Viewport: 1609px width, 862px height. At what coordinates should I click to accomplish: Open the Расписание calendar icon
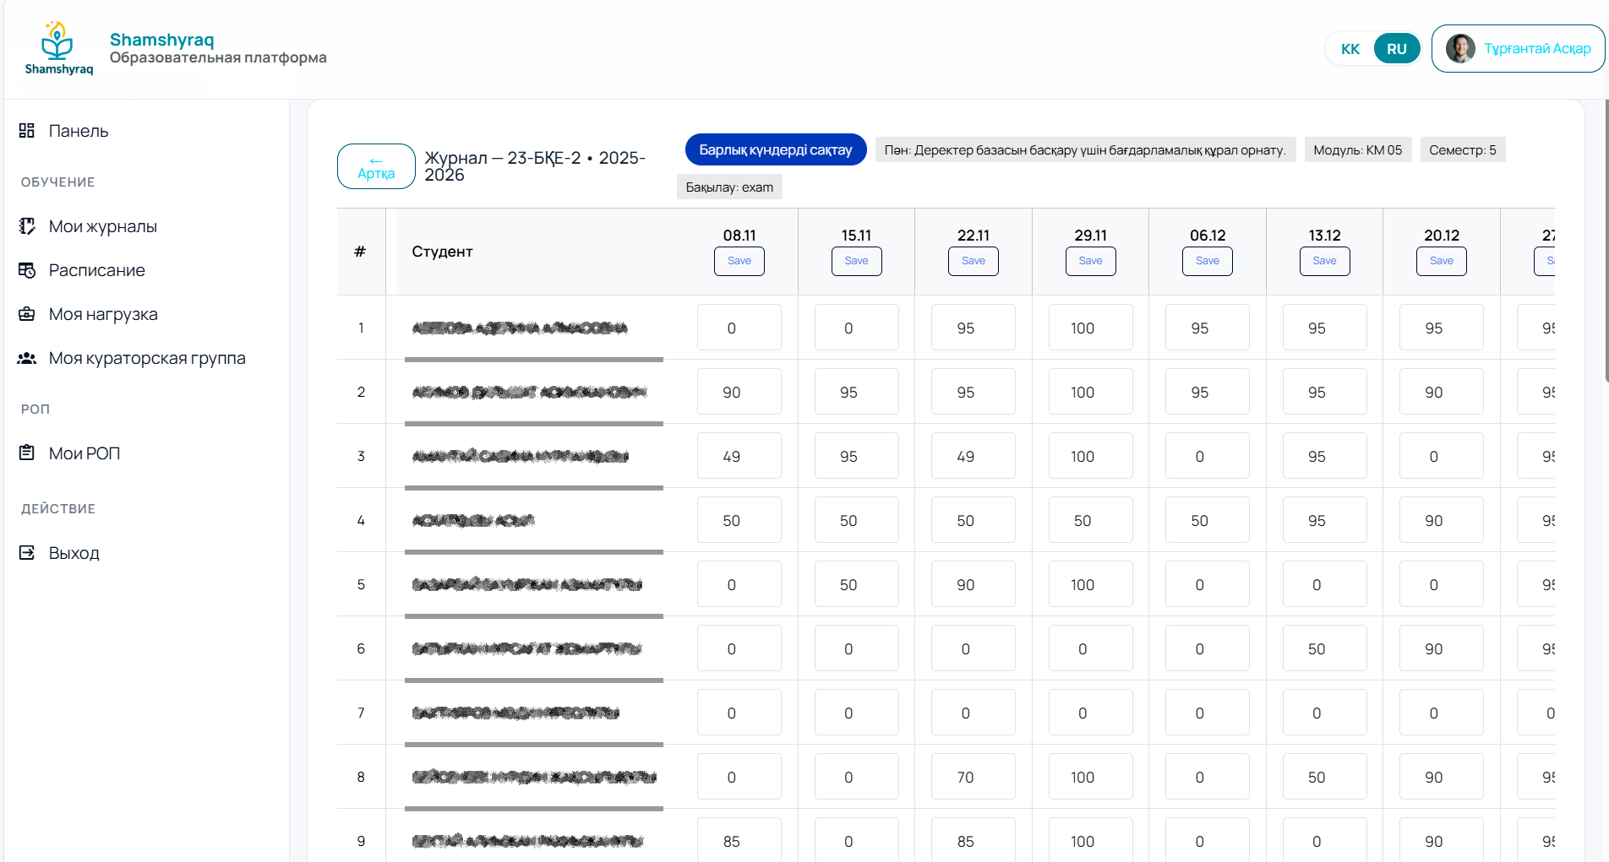click(x=26, y=270)
